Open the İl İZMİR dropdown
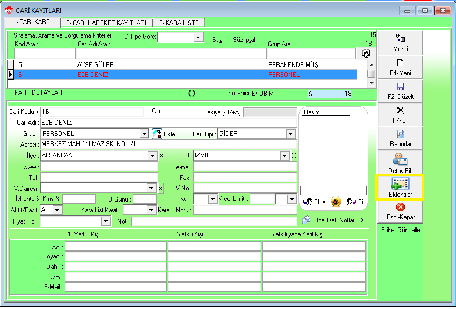The image size is (456, 309). [284, 155]
